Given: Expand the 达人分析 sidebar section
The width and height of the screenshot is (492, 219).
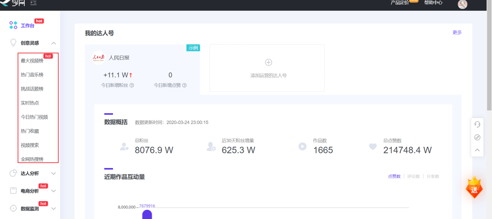Looking at the screenshot, I should point(53,173).
